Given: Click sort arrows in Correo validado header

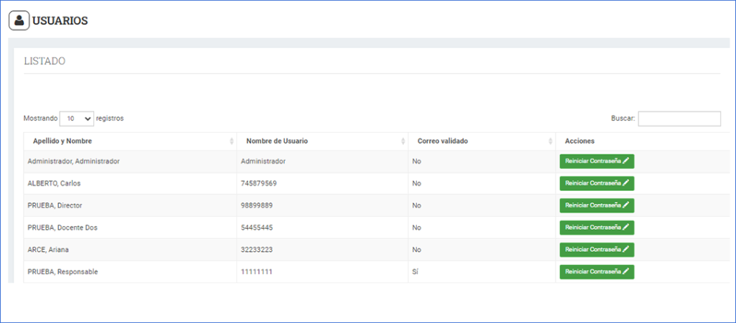Looking at the screenshot, I should point(550,141).
